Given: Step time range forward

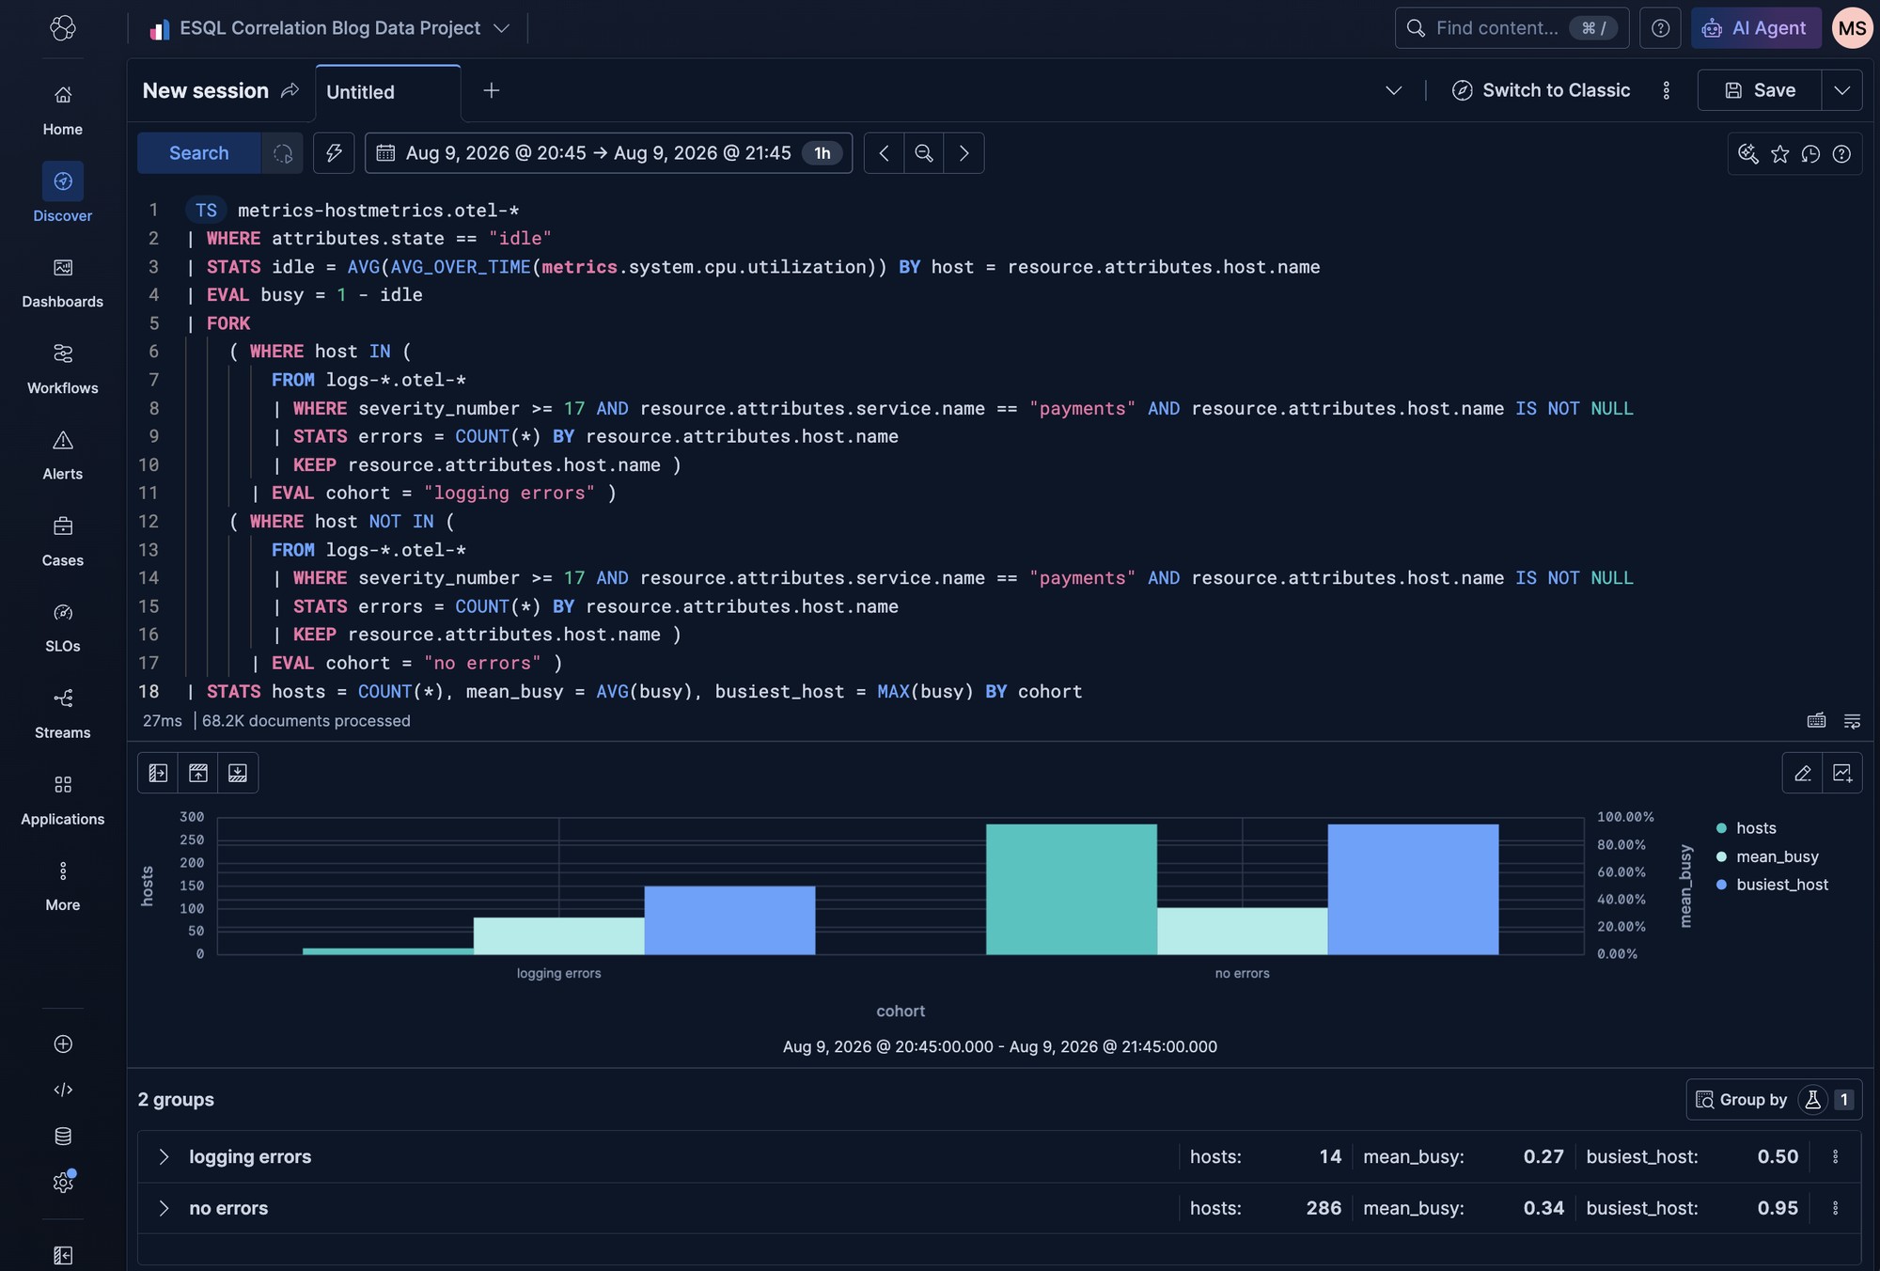Looking at the screenshot, I should [x=963, y=153].
